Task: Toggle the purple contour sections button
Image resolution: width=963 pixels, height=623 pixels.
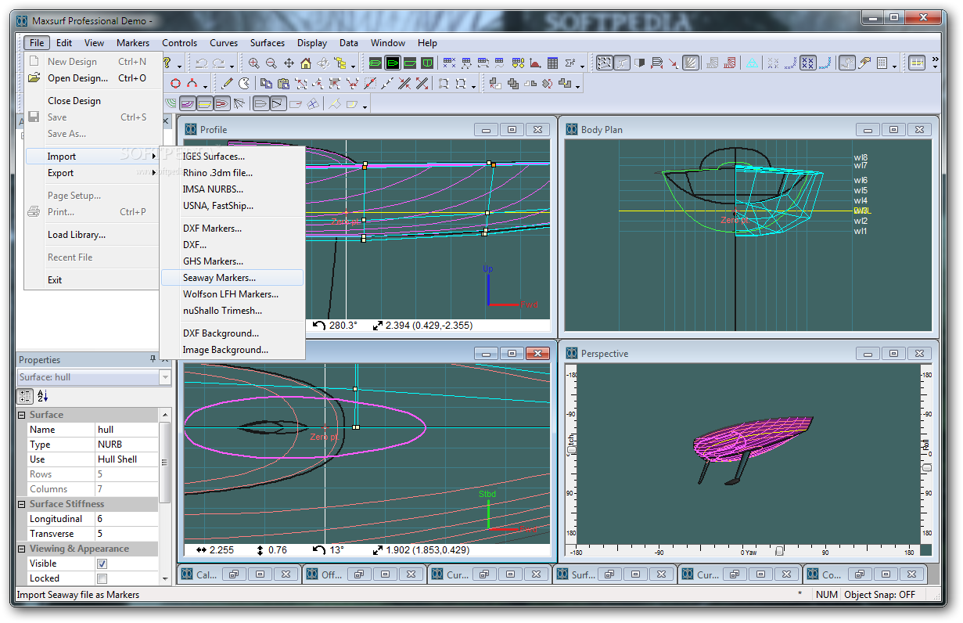Action: (x=188, y=103)
